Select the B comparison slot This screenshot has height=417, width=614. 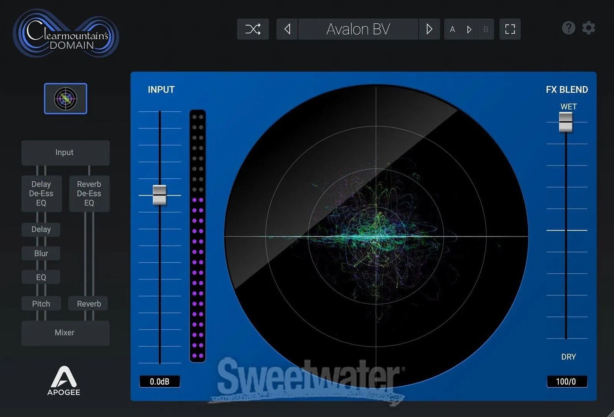486,29
